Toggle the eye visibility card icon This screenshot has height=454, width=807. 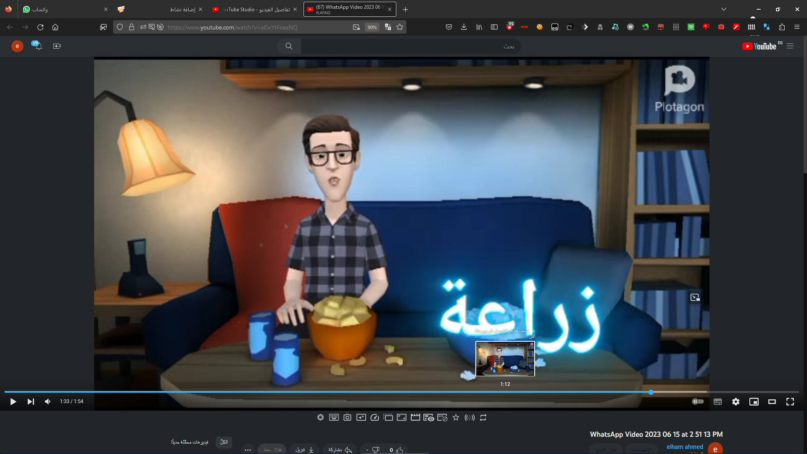pos(429,417)
